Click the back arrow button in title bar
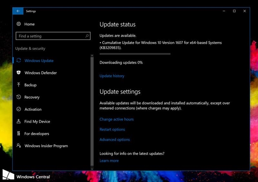Image resolution: width=258 pixels, height=182 pixels. click(x=18, y=11)
